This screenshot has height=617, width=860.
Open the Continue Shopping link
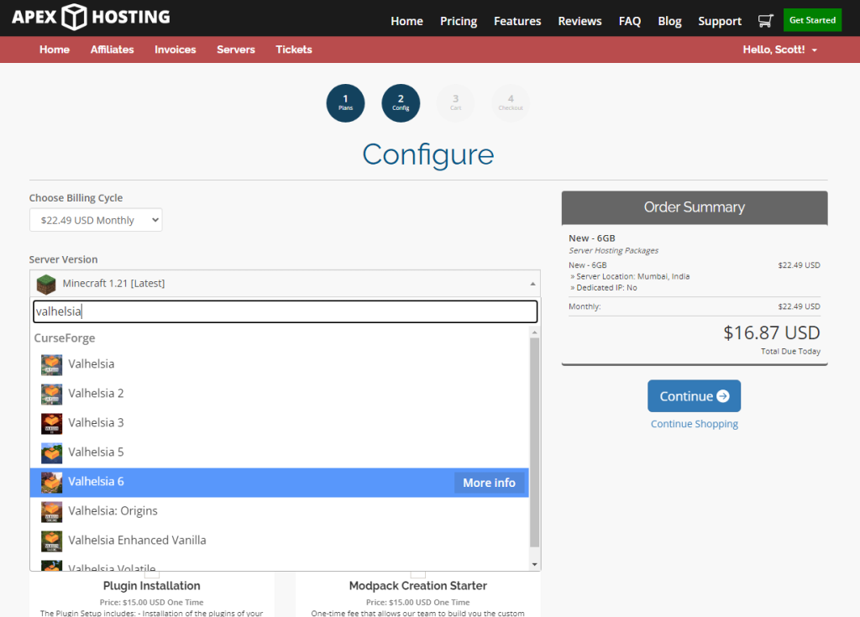tap(694, 424)
